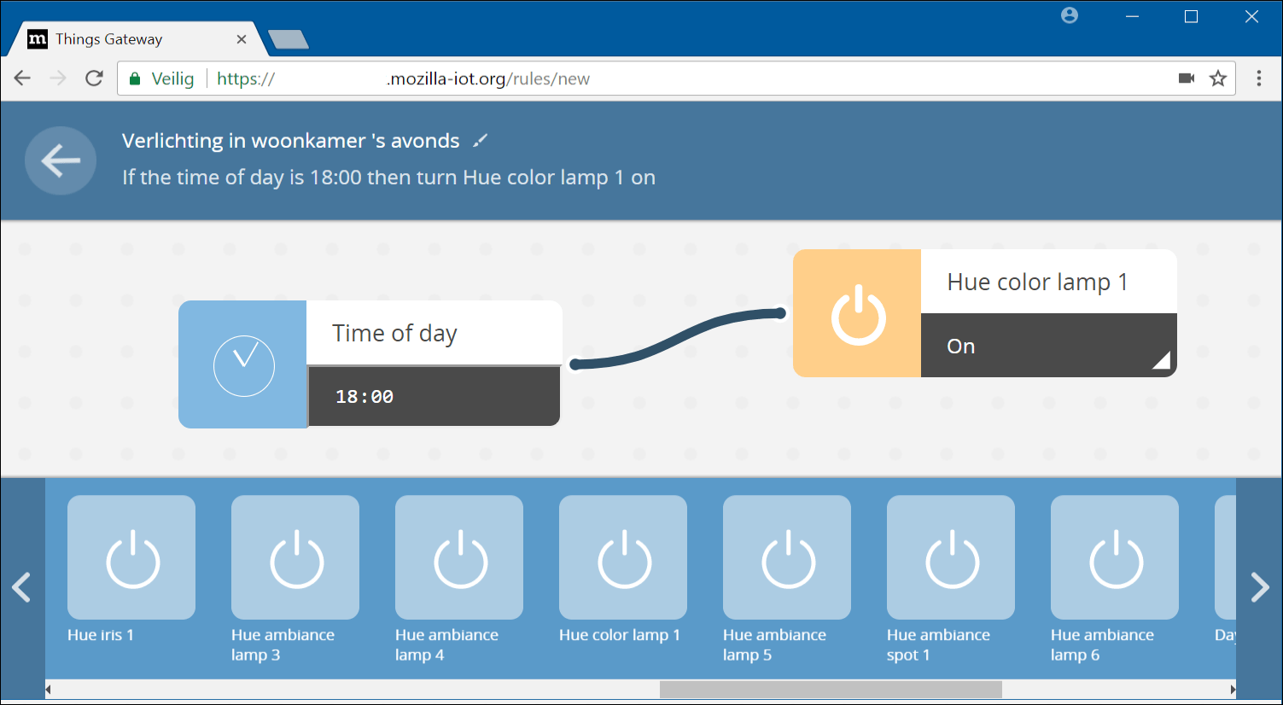
Task: Open the camera permission icon in address bar
Action: (x=1187, y=79)
